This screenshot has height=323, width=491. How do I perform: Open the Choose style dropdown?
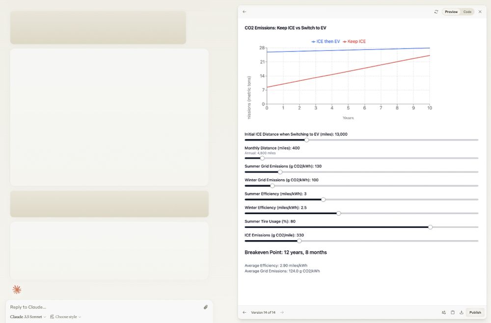pos(64,317)
